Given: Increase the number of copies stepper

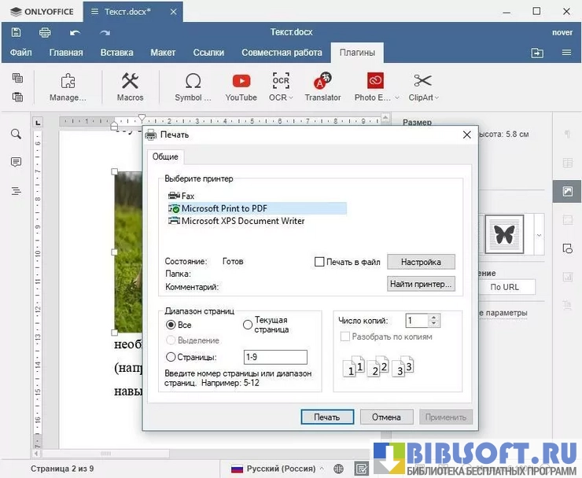Looking at the screenshot, I should (435, 317).
